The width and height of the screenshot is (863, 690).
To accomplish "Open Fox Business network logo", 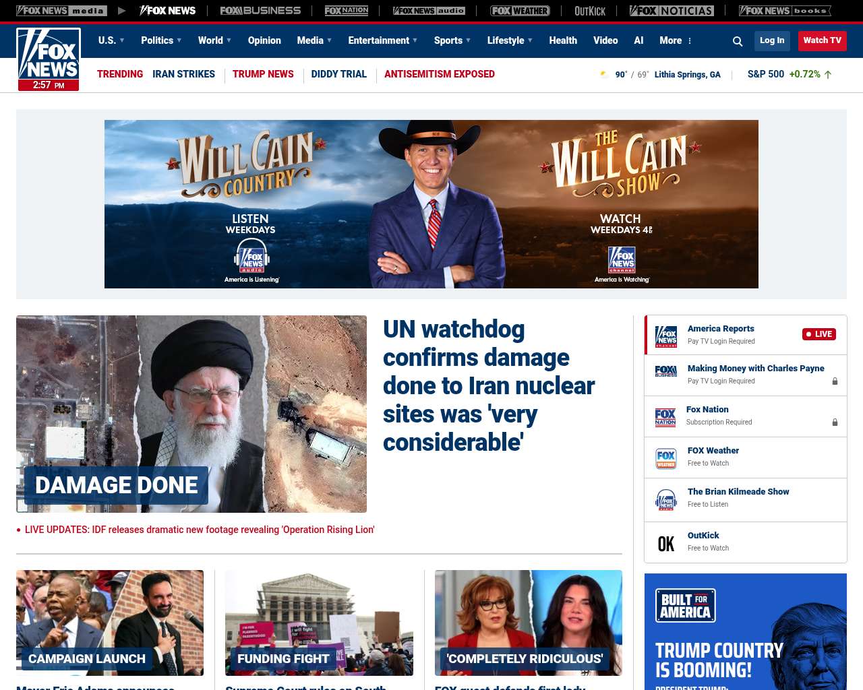I will (x=260, y=11).
